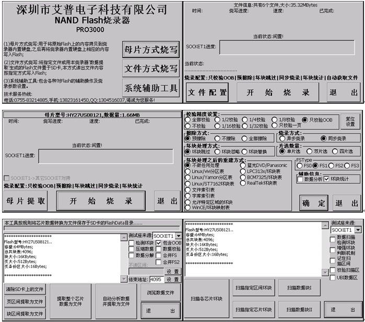Choose 预擦除 erase mode

point(188,138)
